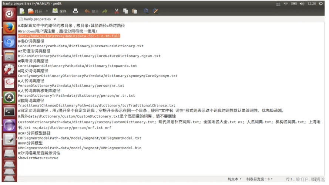Screen dimensions: 329x185
Task: Open Software Updater from the launcher
Action: click(9, 97)
